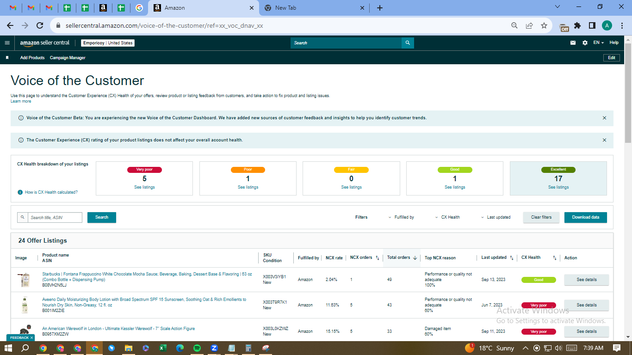Open the Seller Central settings gear

(x=585, y=43)
